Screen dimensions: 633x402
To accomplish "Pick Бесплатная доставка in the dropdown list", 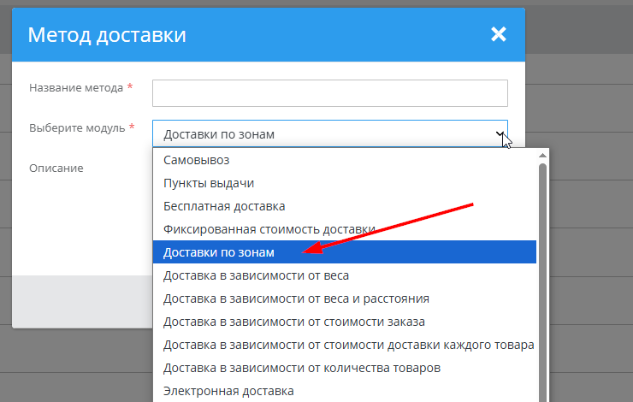I will (x=224, y=206).
